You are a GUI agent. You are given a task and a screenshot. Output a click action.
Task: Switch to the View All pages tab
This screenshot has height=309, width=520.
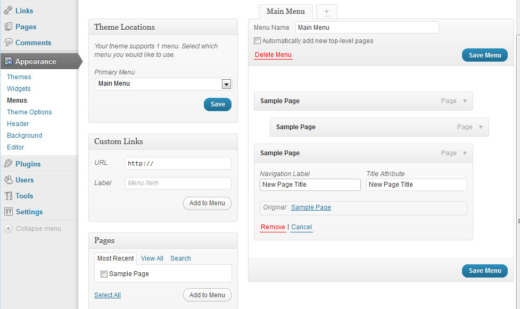pyautogui.click(x=152, y=258)
